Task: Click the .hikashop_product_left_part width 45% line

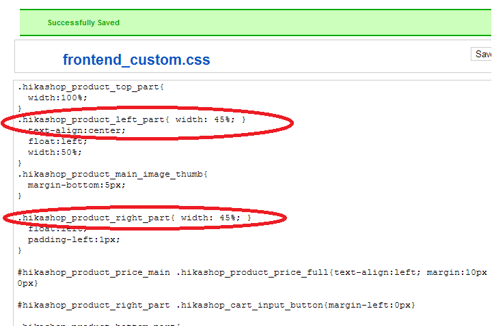Action: pyautogui.click(x=133, y=120)
